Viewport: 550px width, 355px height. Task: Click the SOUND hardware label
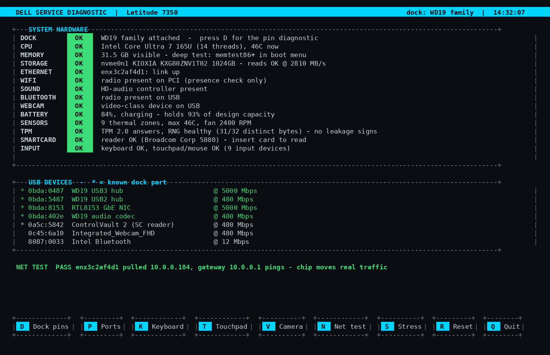pyautogui.click(x=30, y=89)
